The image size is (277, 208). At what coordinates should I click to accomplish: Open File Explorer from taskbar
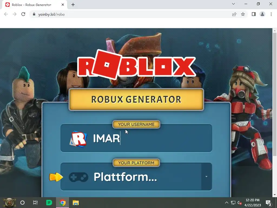[x=76, y=203]
